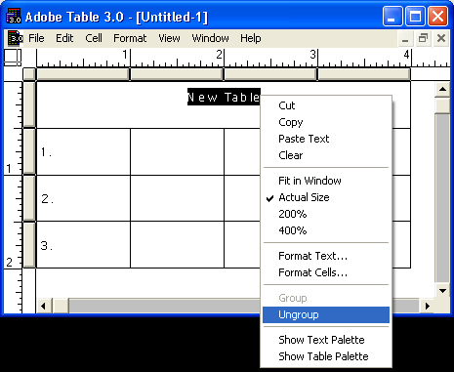Select the title row header button

(29, 104)
